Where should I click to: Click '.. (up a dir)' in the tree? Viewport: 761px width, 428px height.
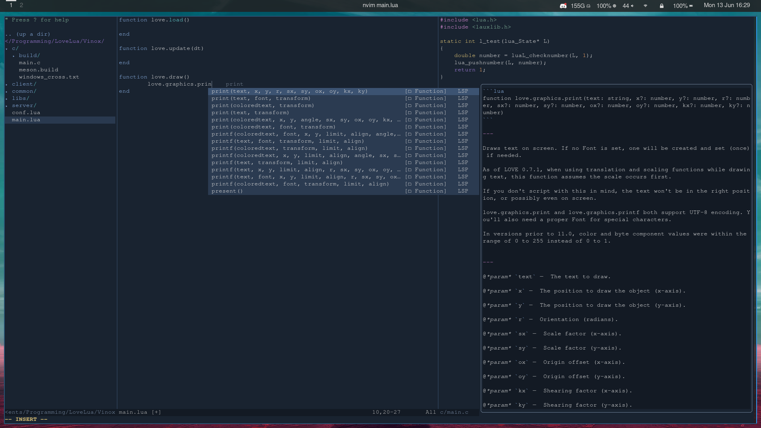click(x=28, y=34)
